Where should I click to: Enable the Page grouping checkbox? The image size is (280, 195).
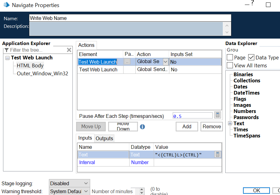[230, 58]
